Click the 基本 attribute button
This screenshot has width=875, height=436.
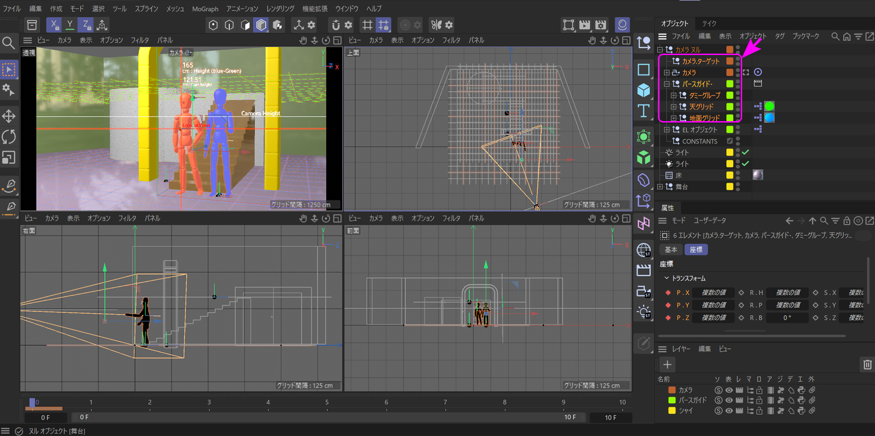point(671,250)
